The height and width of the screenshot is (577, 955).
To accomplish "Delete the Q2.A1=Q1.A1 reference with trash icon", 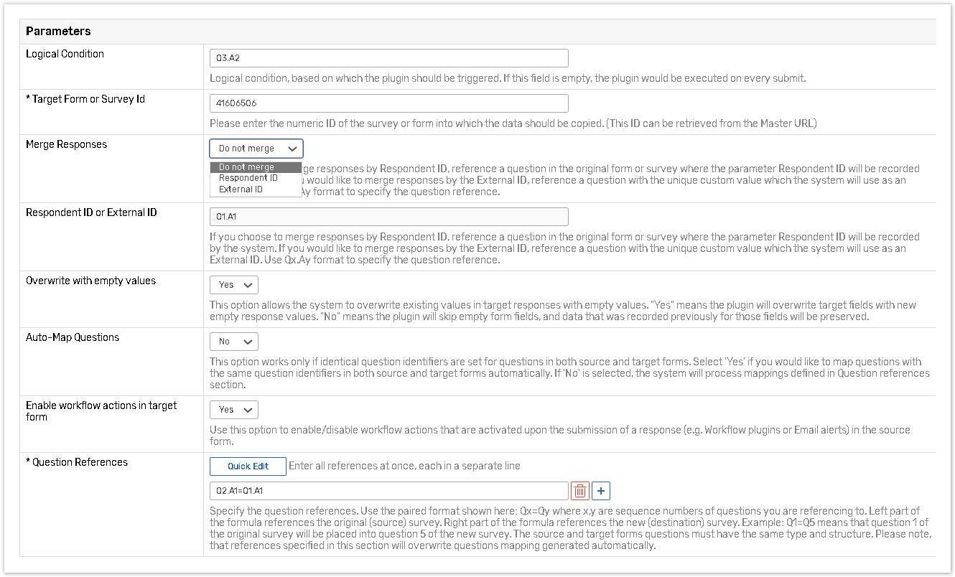I will pos(580,491).
